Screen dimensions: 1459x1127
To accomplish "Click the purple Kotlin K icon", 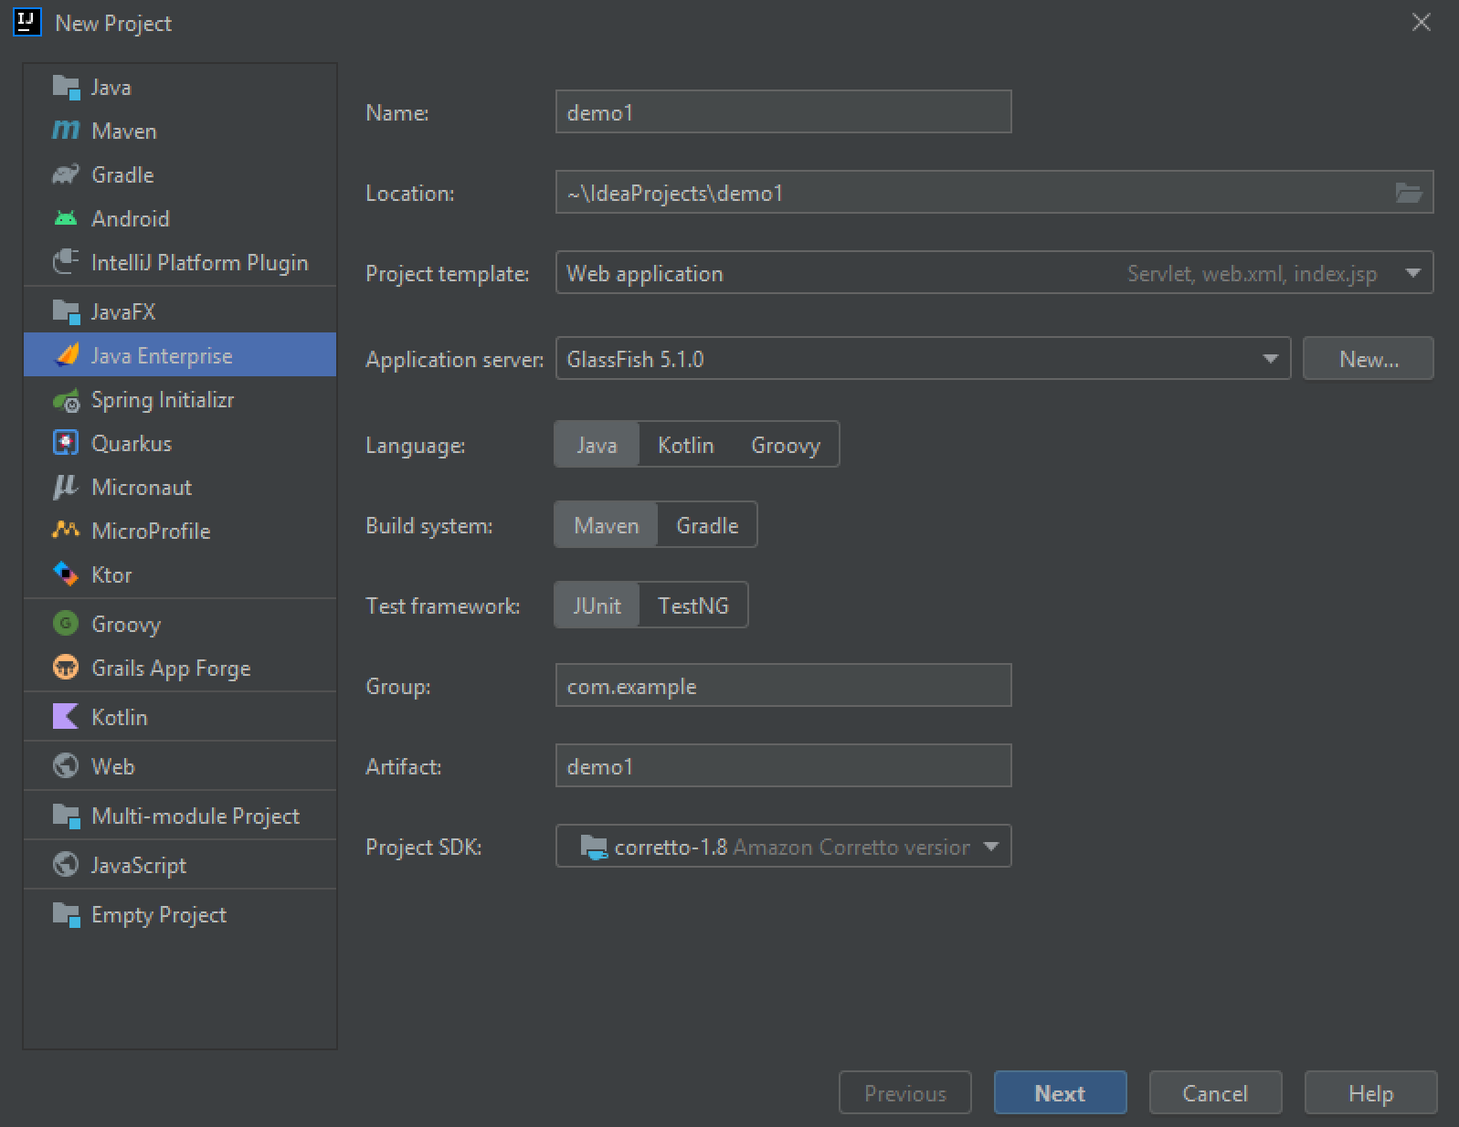I will coord(66,717).
